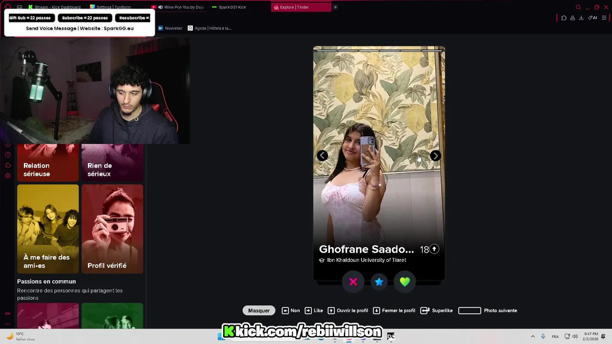
Task: Add a new browser tab
Action: click(x=335, y=7)
